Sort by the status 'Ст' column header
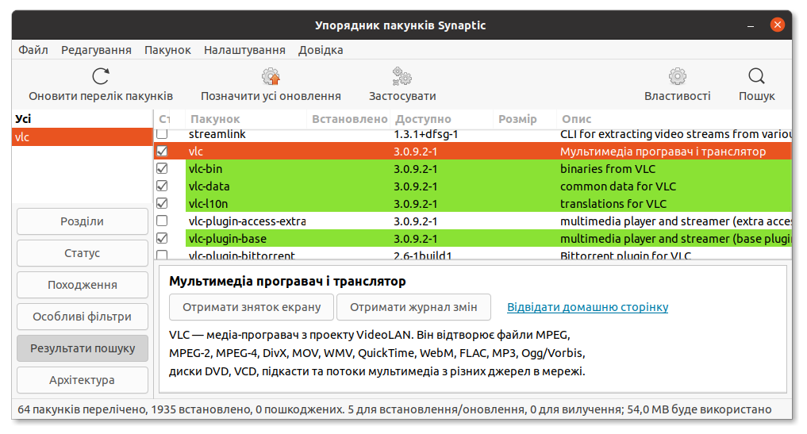 click(x=169, y=119)
